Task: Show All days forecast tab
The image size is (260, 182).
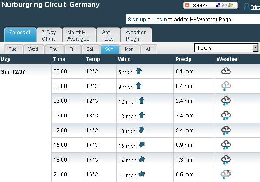Action: (149, 49)
